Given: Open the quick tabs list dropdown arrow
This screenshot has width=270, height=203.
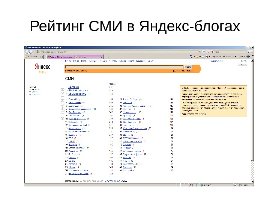Looking at the screenshot, I should coord(45,57).
